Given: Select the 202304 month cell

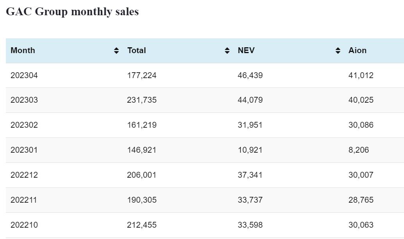Looking at the screenshot, I should 24,75.
